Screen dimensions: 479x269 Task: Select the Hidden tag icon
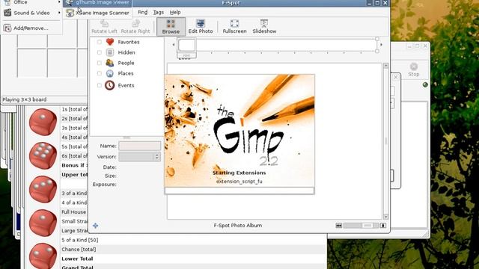tap(110, 52)
